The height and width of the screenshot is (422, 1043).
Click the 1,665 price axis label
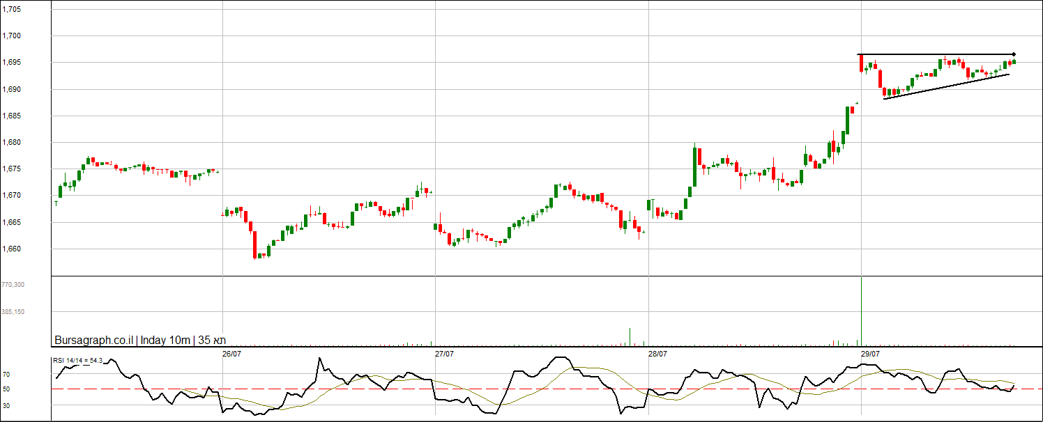tap(11, 223)
